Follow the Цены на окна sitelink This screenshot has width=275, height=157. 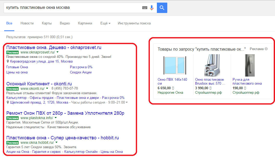(x=17, y=72)
